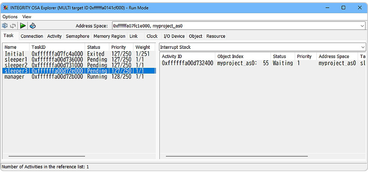Click the freeze snowflake toolbar icon
This screenshot has width=368, height=173.
pos(5,26)
